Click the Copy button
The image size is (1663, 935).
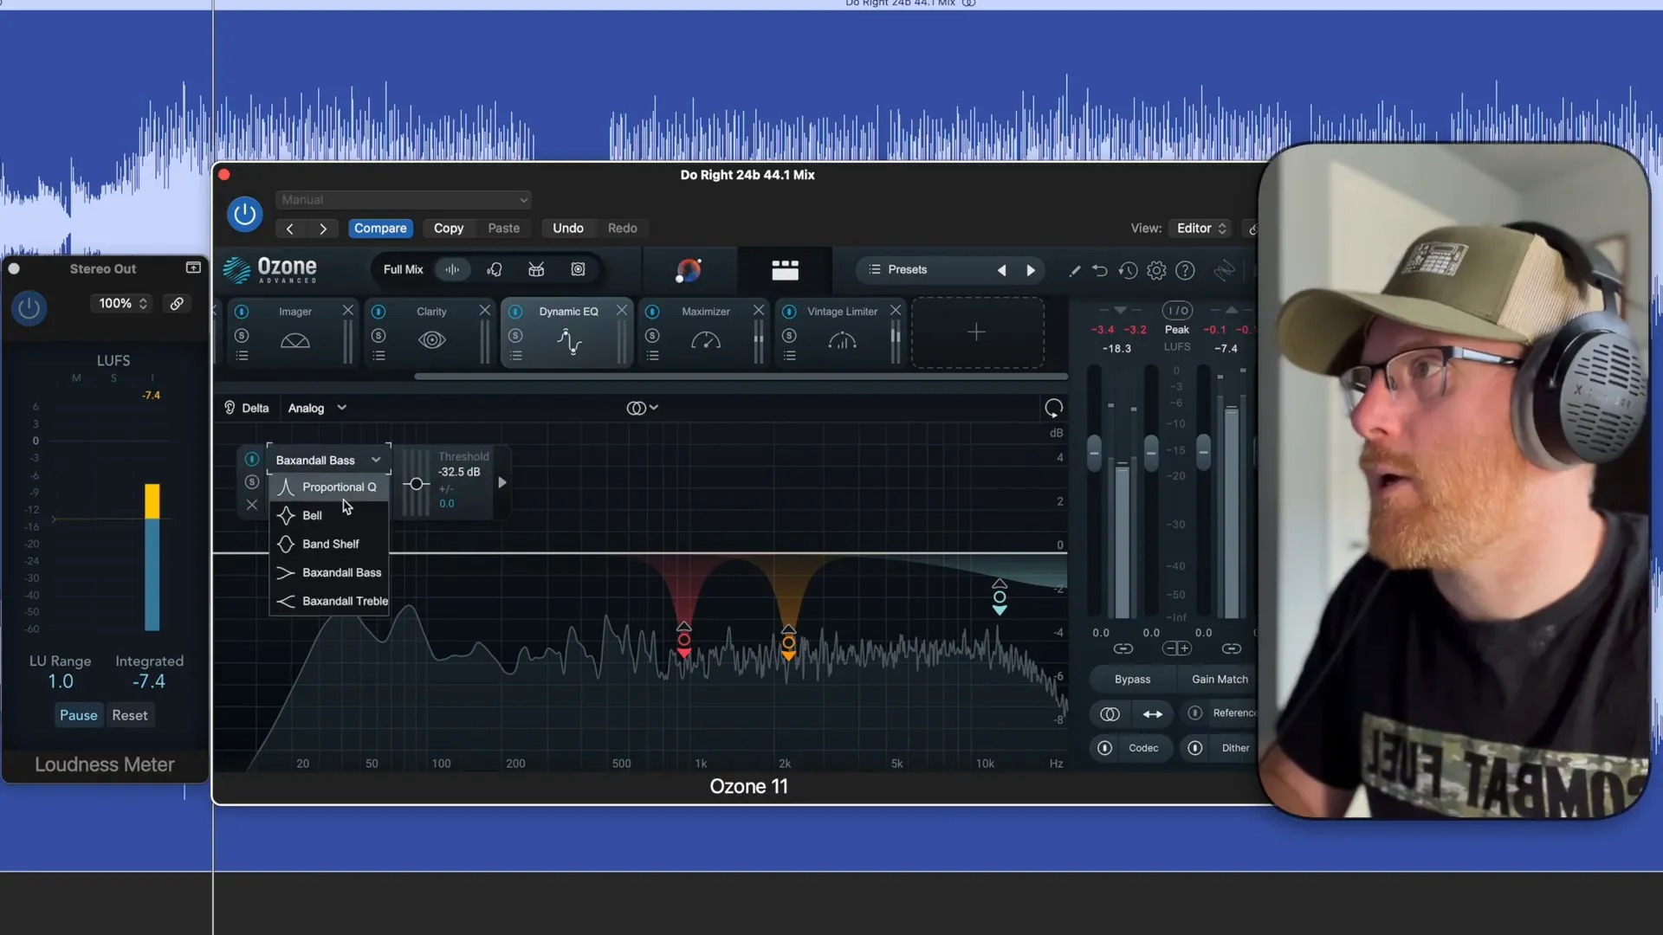click(x=449, y=229)
